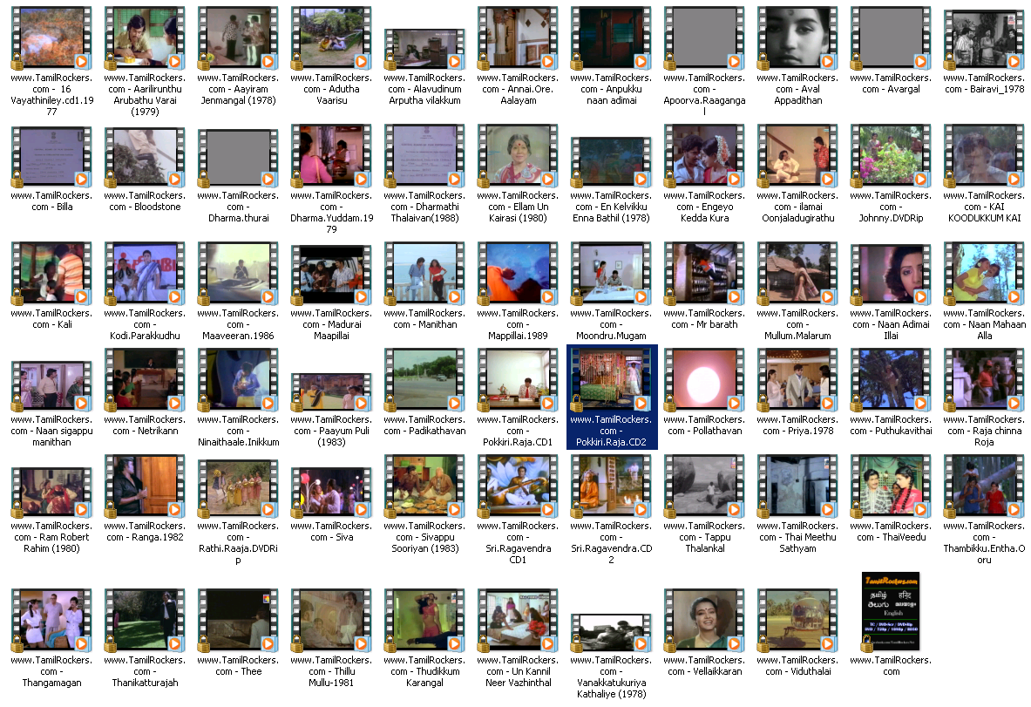Image resolution: width=1031 pixels, height=707 pixels.
Task: Click the Tappu Thalankal video icon
Action: [705, 486]
